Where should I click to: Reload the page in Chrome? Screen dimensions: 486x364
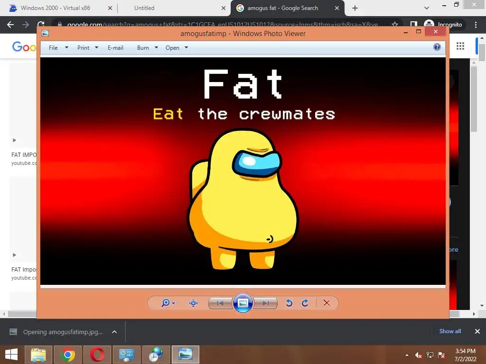[x=41, y=24]
